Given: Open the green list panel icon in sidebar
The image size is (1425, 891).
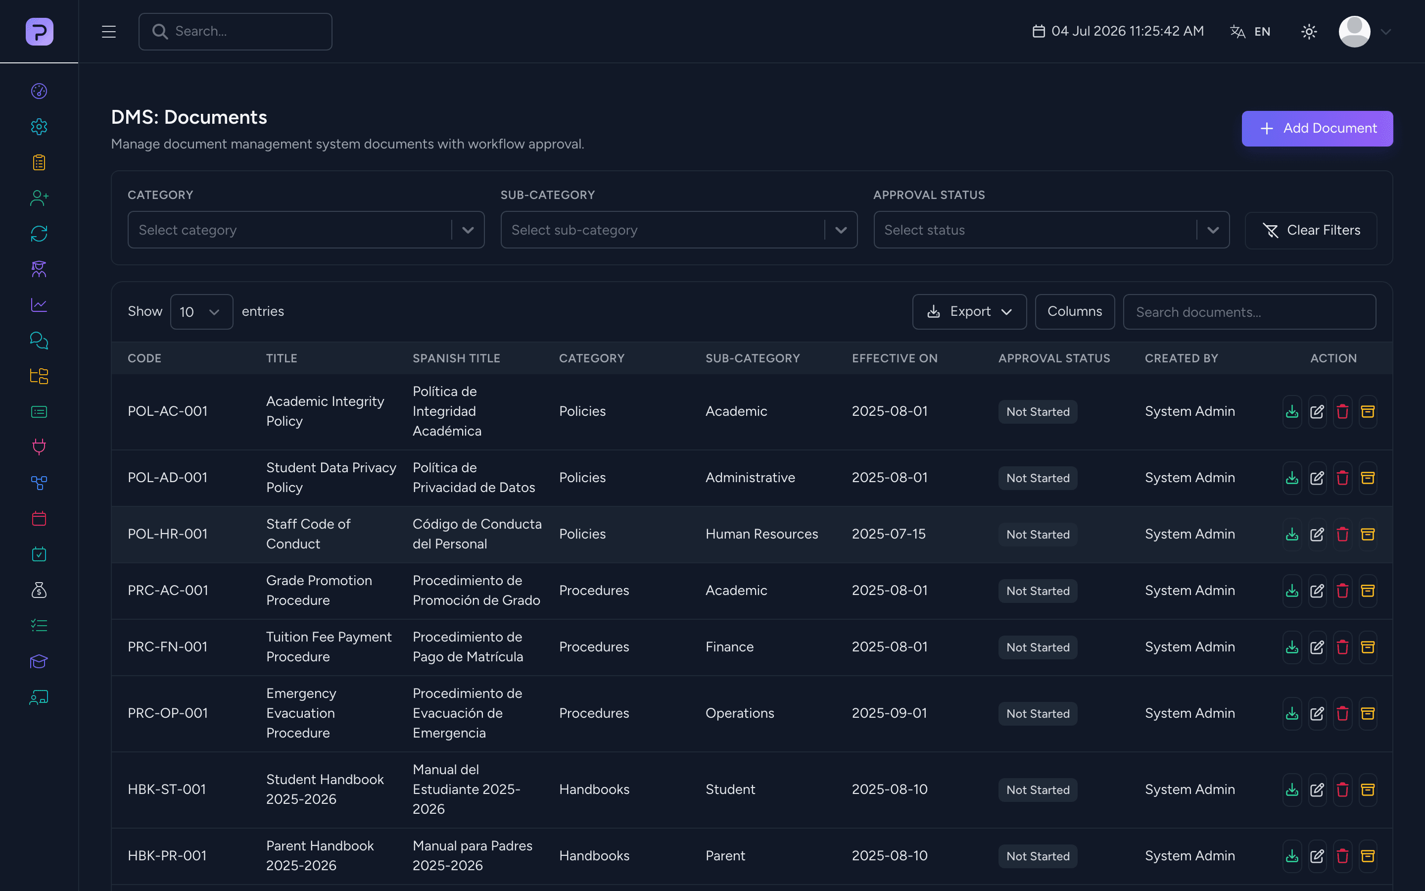Looking at the screenshot, I should tap(39, 412).
